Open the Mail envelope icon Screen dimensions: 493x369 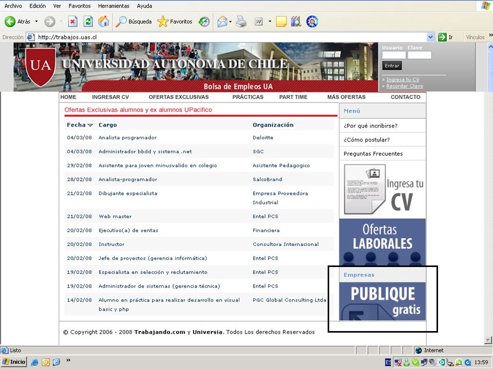click(x=222, y=22)
